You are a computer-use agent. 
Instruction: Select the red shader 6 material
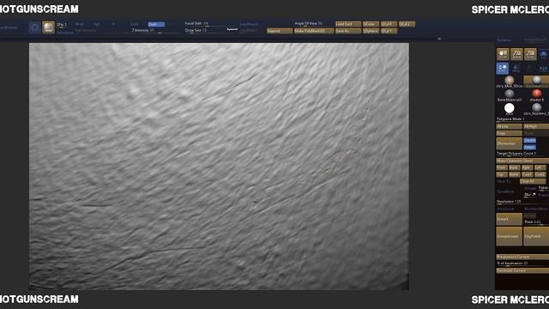point(536,95)
